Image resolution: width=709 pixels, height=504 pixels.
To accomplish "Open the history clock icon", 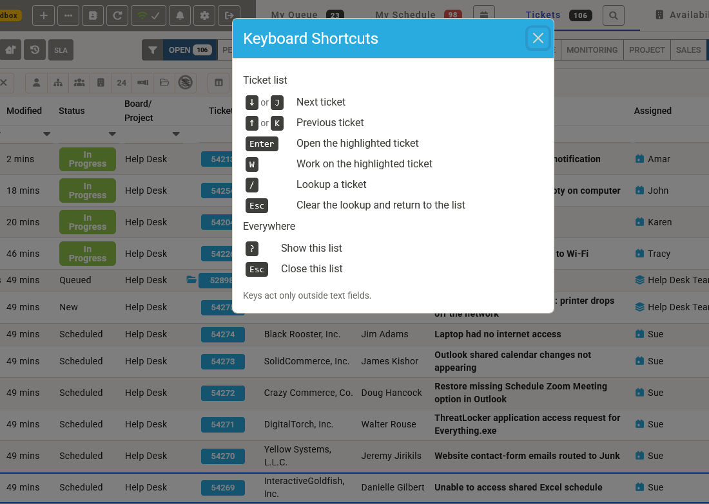I will tap(35, 50).
